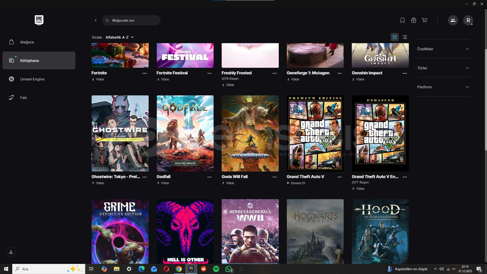Go back with the left chevron
Screen dimensions: 487x274
[x=96, y=20]
